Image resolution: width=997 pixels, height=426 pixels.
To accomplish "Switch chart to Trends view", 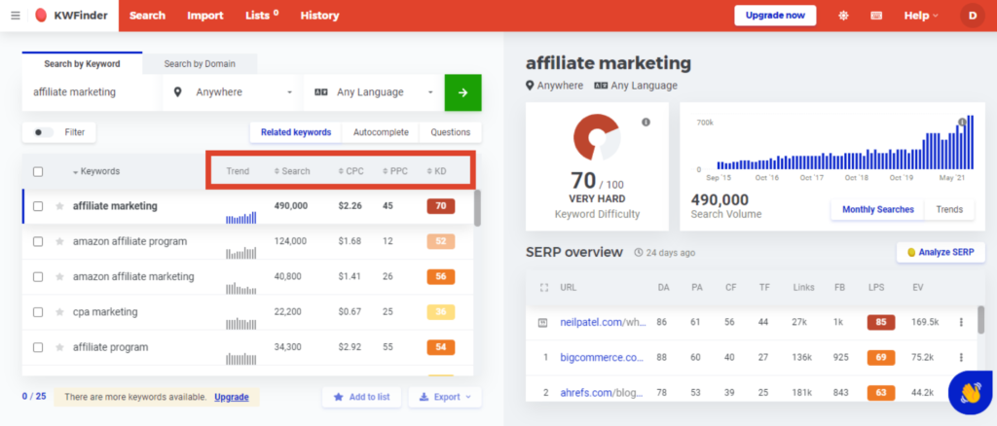I will [949, 209].
